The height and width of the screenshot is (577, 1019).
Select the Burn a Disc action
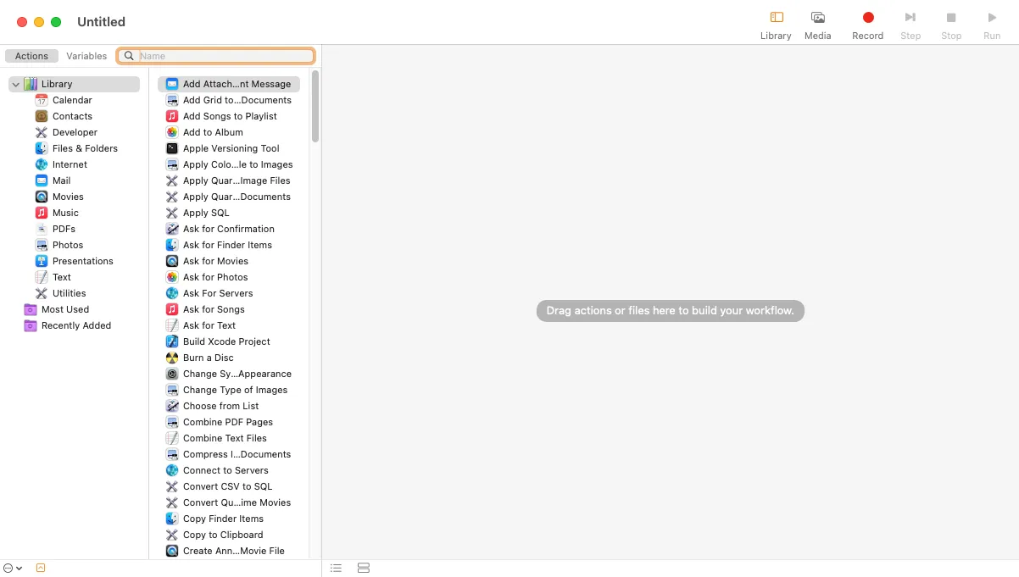(208, 358)
